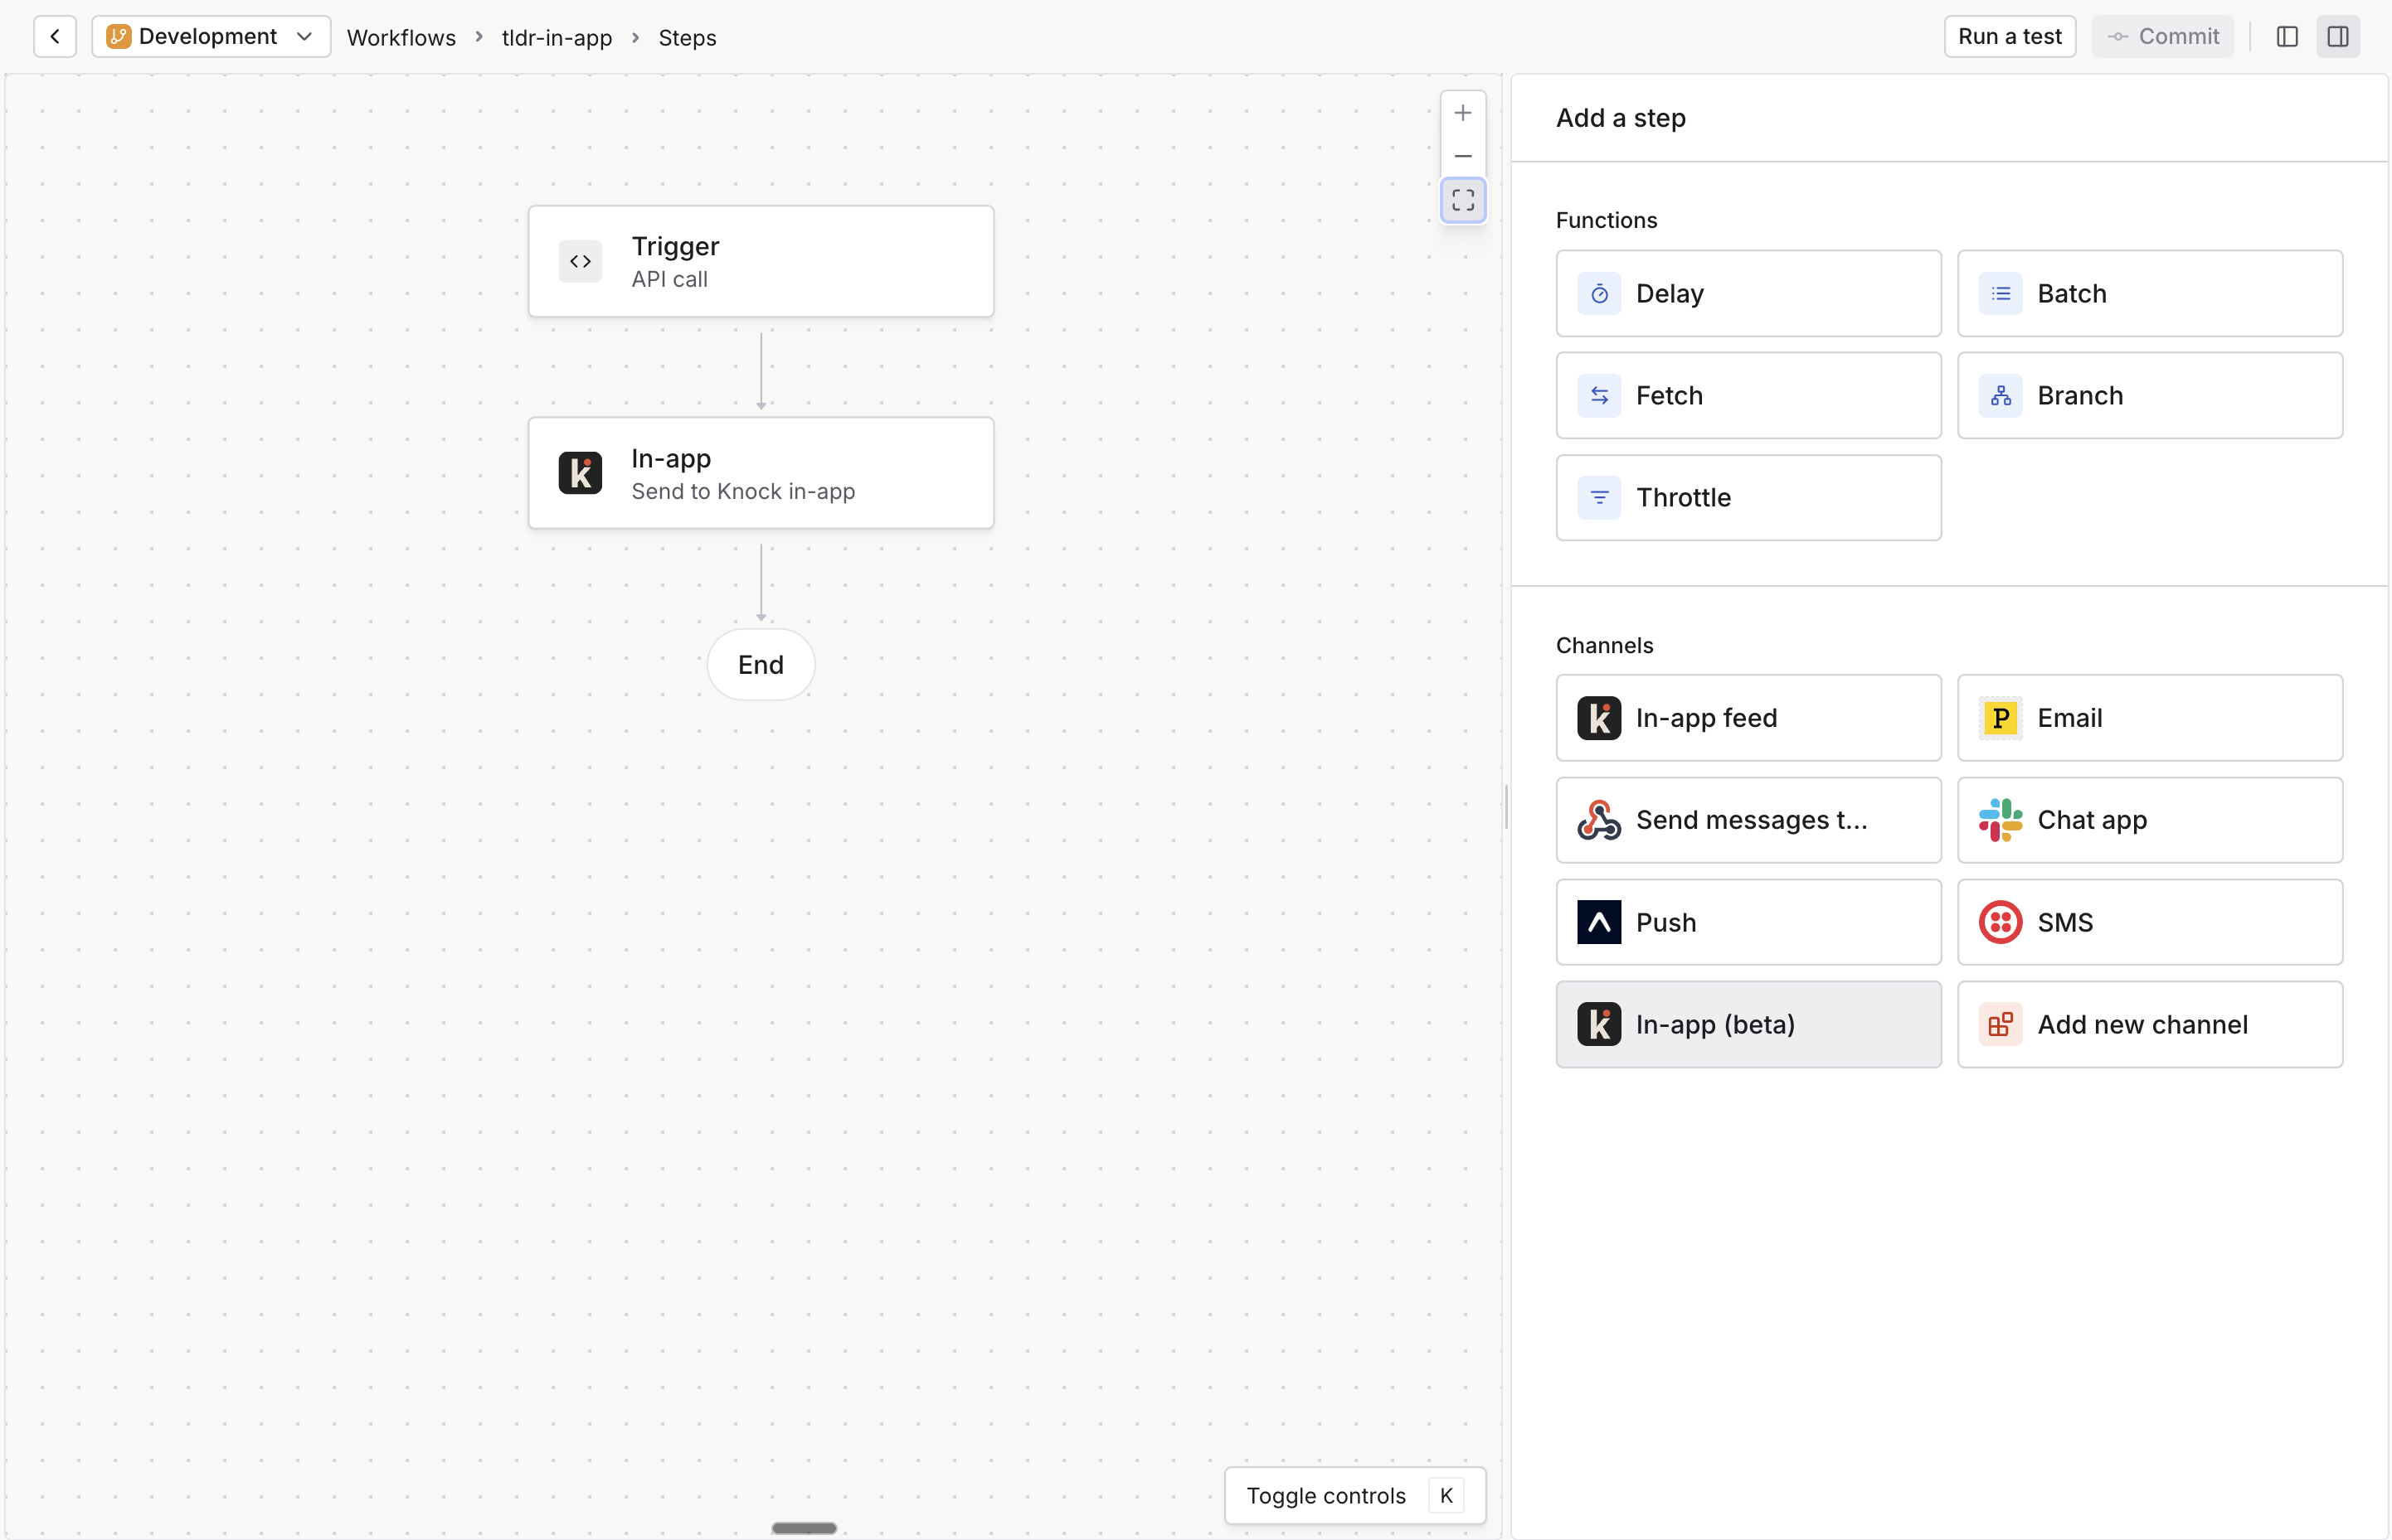Click the fit-to-screen canvas control
The height and width of the screenshot is (1540, 2392).
1462,200
